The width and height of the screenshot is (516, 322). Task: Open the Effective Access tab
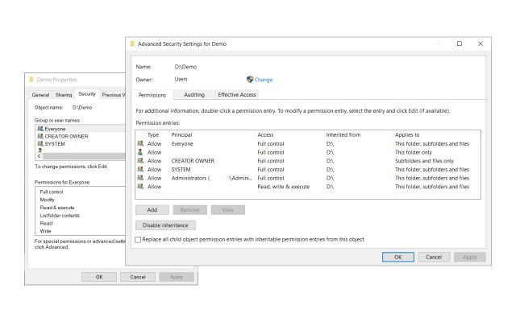point(236,95)
